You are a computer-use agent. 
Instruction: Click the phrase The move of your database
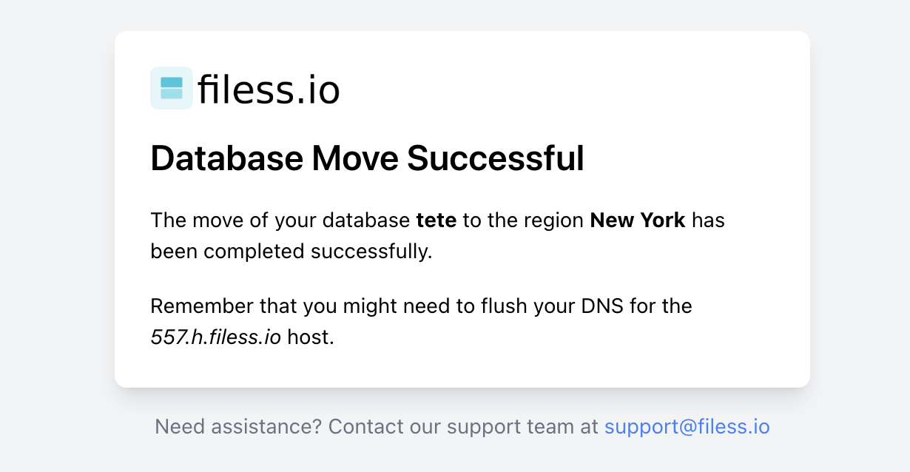point(280,220)
